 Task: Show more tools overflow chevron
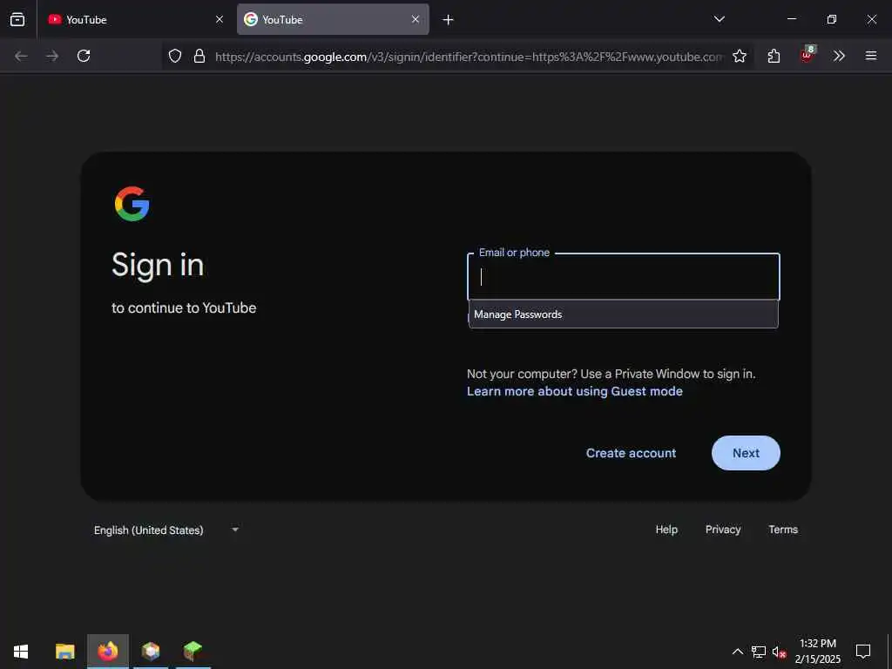pyautogui.click(x=839, y=56)
